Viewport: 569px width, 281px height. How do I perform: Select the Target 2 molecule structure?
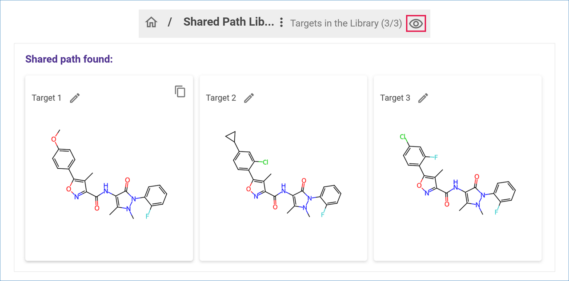click(284, 178)
